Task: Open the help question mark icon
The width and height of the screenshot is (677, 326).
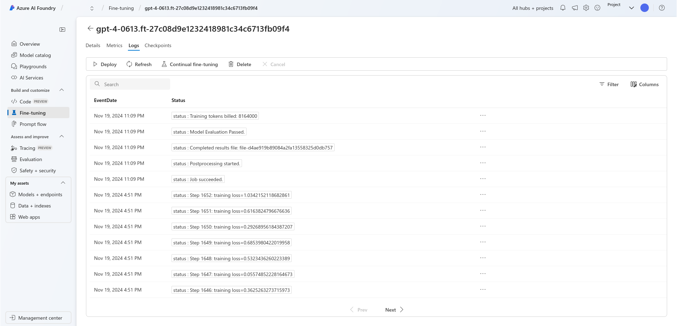Action: click(662, 8)
